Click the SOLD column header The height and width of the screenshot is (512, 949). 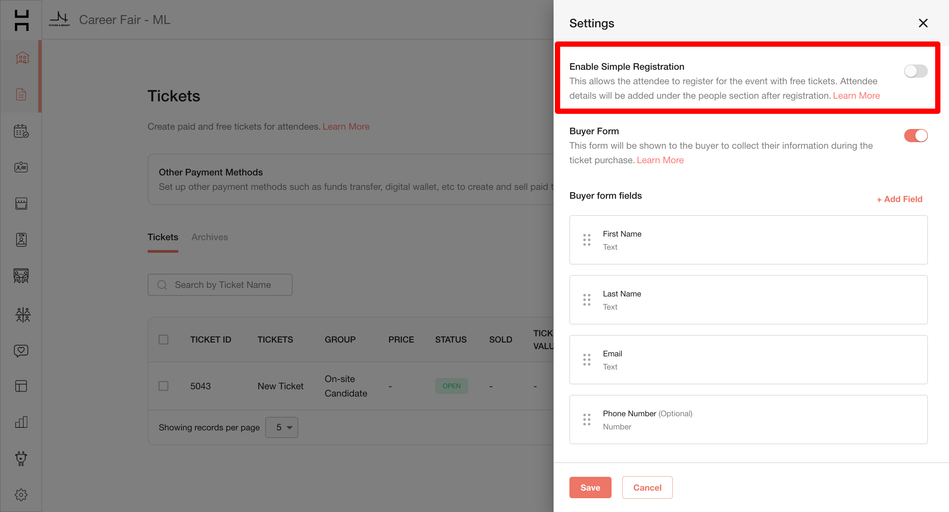tap(500, 340)
